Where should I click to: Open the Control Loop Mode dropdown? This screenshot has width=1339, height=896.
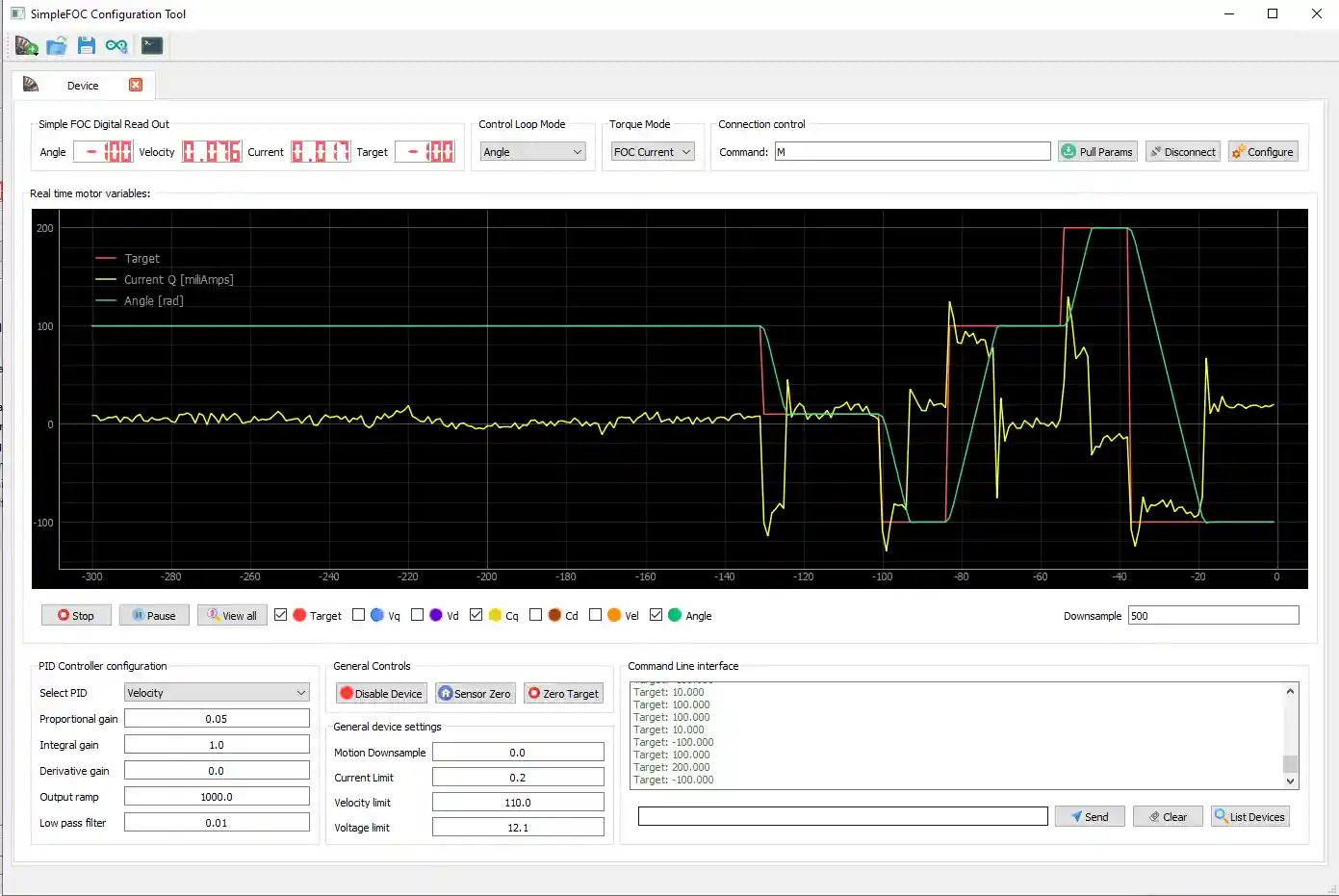pyautogui.click(x=532, y=152)
